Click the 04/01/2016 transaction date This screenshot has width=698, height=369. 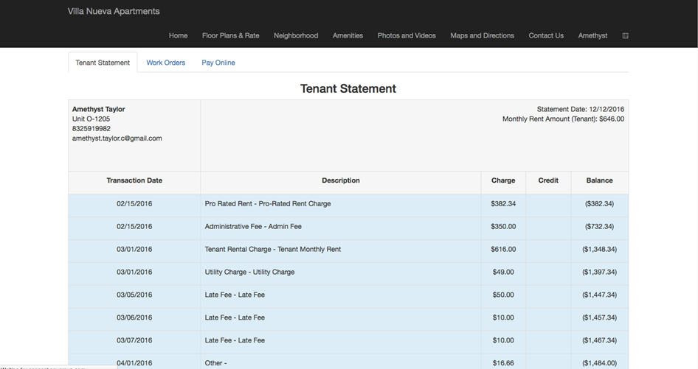[x=134, y=363]
